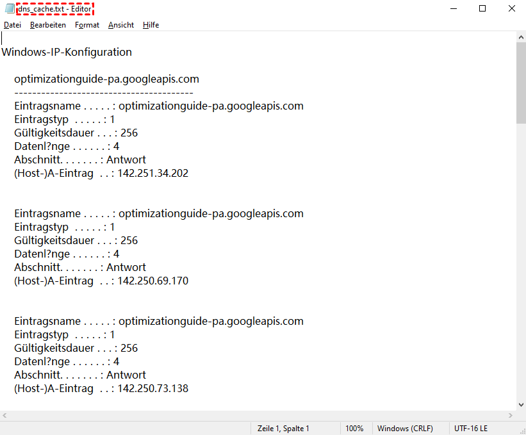Place cursor on IP address 142.251.34.202

(x=152, y=173)
